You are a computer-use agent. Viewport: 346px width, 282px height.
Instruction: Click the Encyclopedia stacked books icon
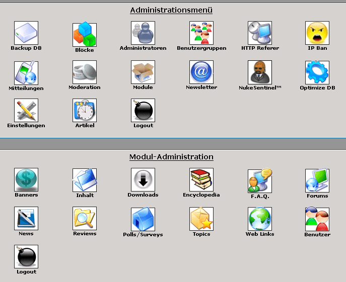201,179
